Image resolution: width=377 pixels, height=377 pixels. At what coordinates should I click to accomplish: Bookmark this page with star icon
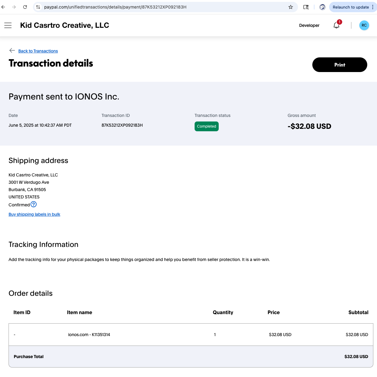pyautogui.click(x=291, y=7)
